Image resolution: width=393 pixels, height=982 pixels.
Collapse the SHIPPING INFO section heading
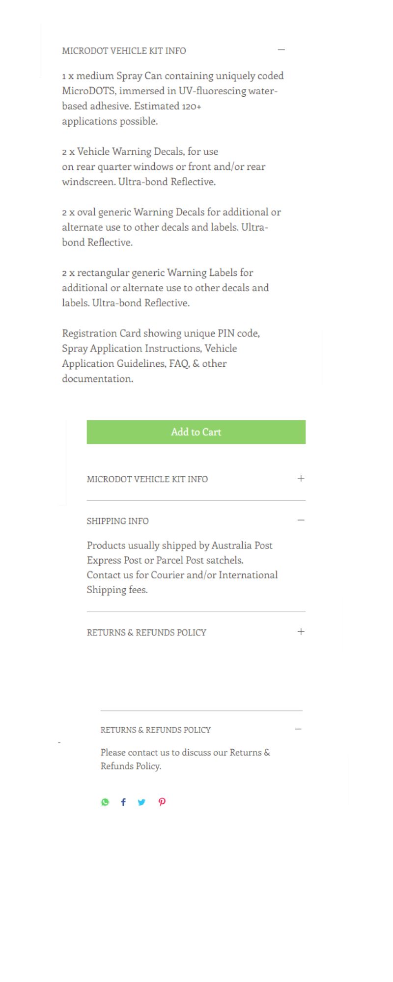tap(117, 521)
